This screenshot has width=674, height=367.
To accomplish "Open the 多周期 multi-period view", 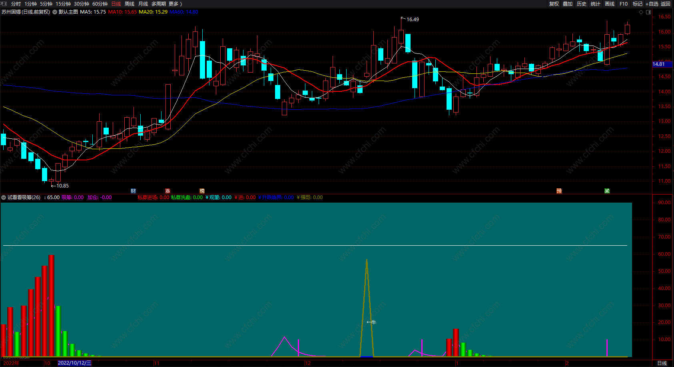I will pos(159,4).
